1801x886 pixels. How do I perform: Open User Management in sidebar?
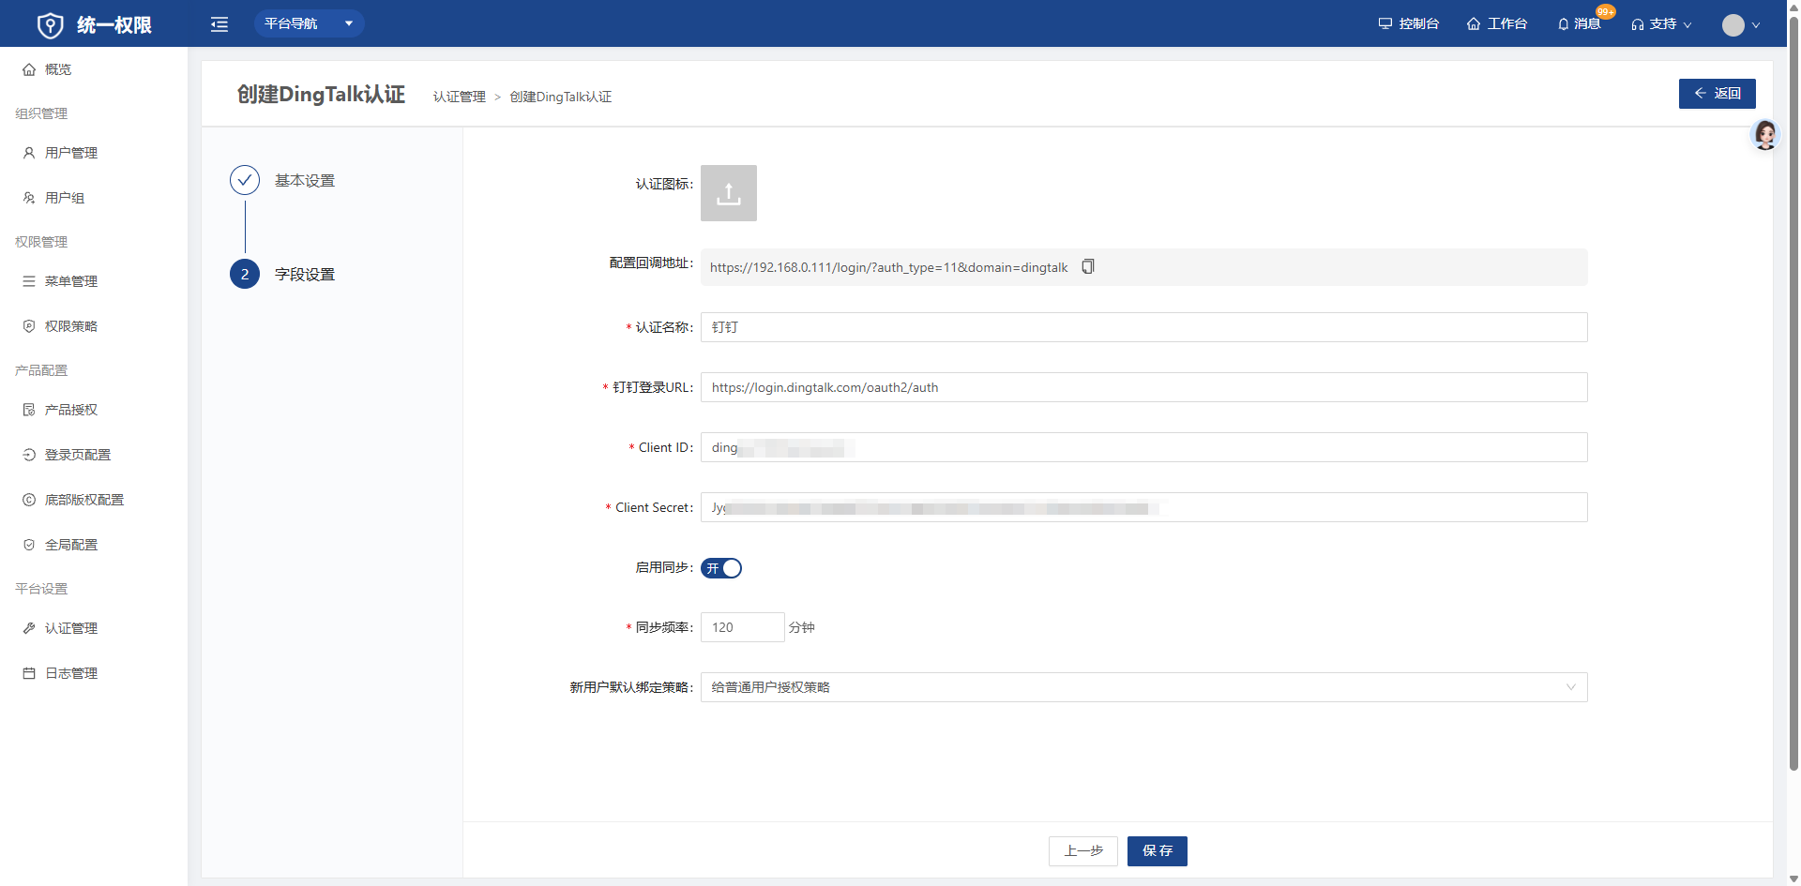pos(70,153)
